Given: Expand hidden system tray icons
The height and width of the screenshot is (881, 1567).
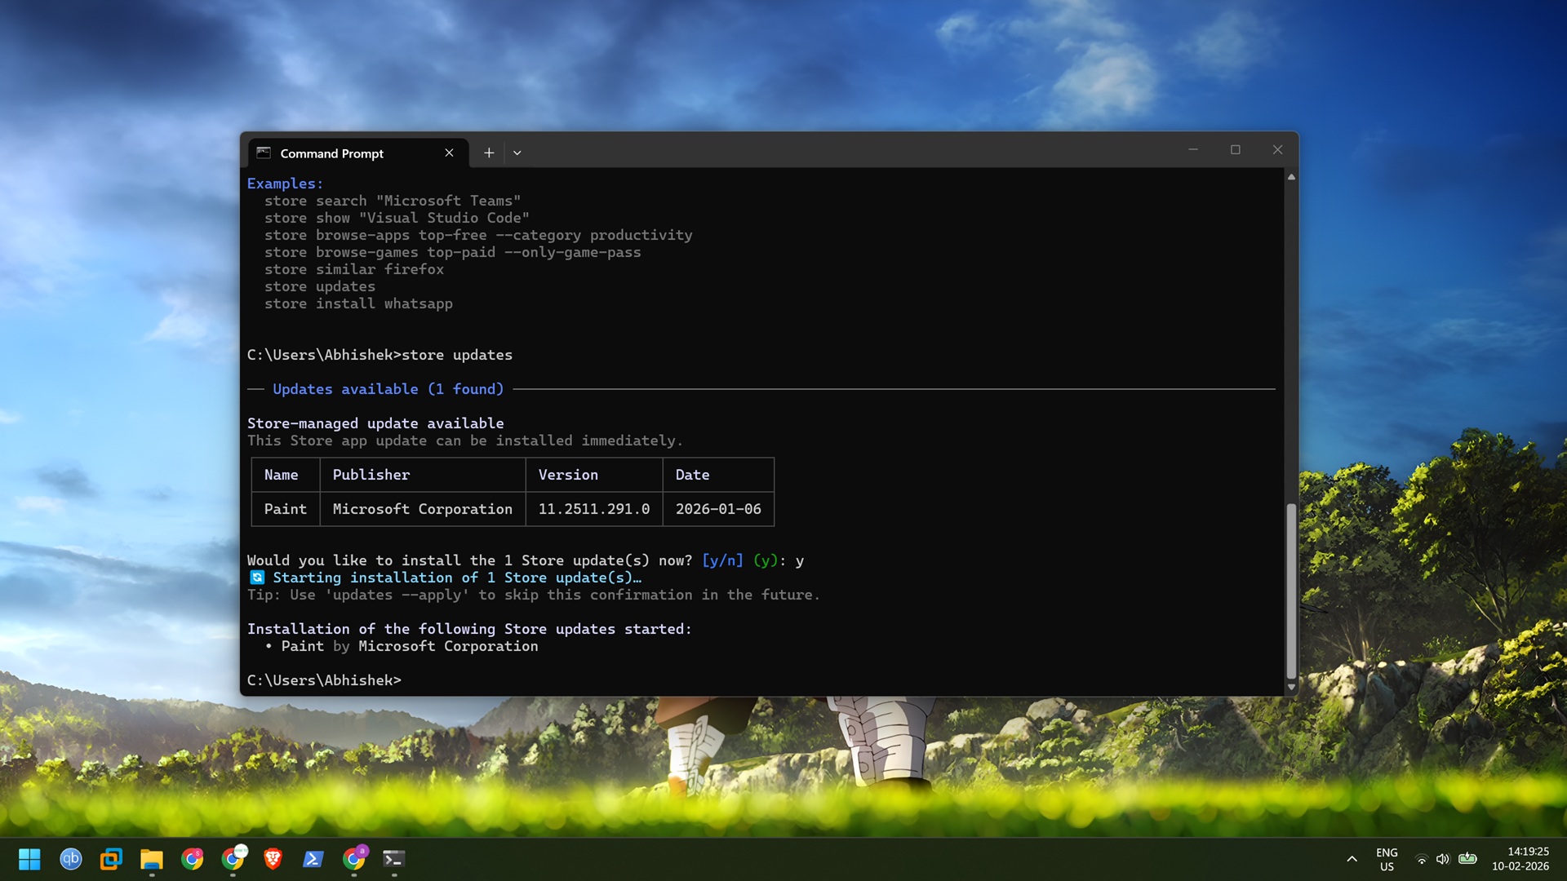Looking at the screenshot, I should [x=1352, y=859].
